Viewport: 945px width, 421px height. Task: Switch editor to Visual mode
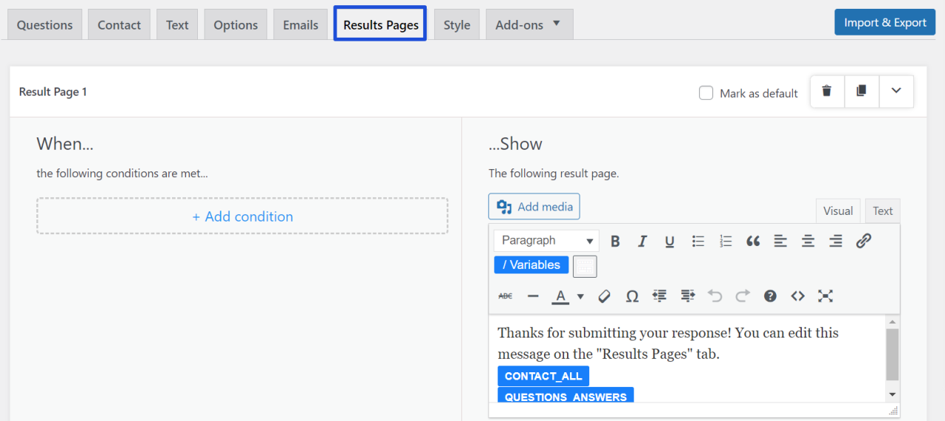coord(838,210)
